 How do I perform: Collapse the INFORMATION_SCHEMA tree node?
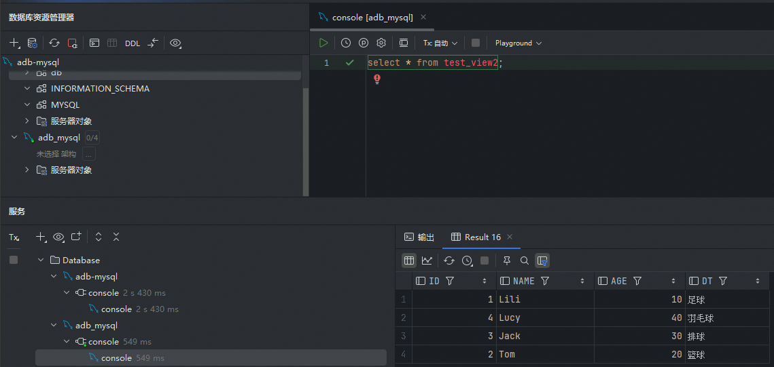[x=27, y=89]
